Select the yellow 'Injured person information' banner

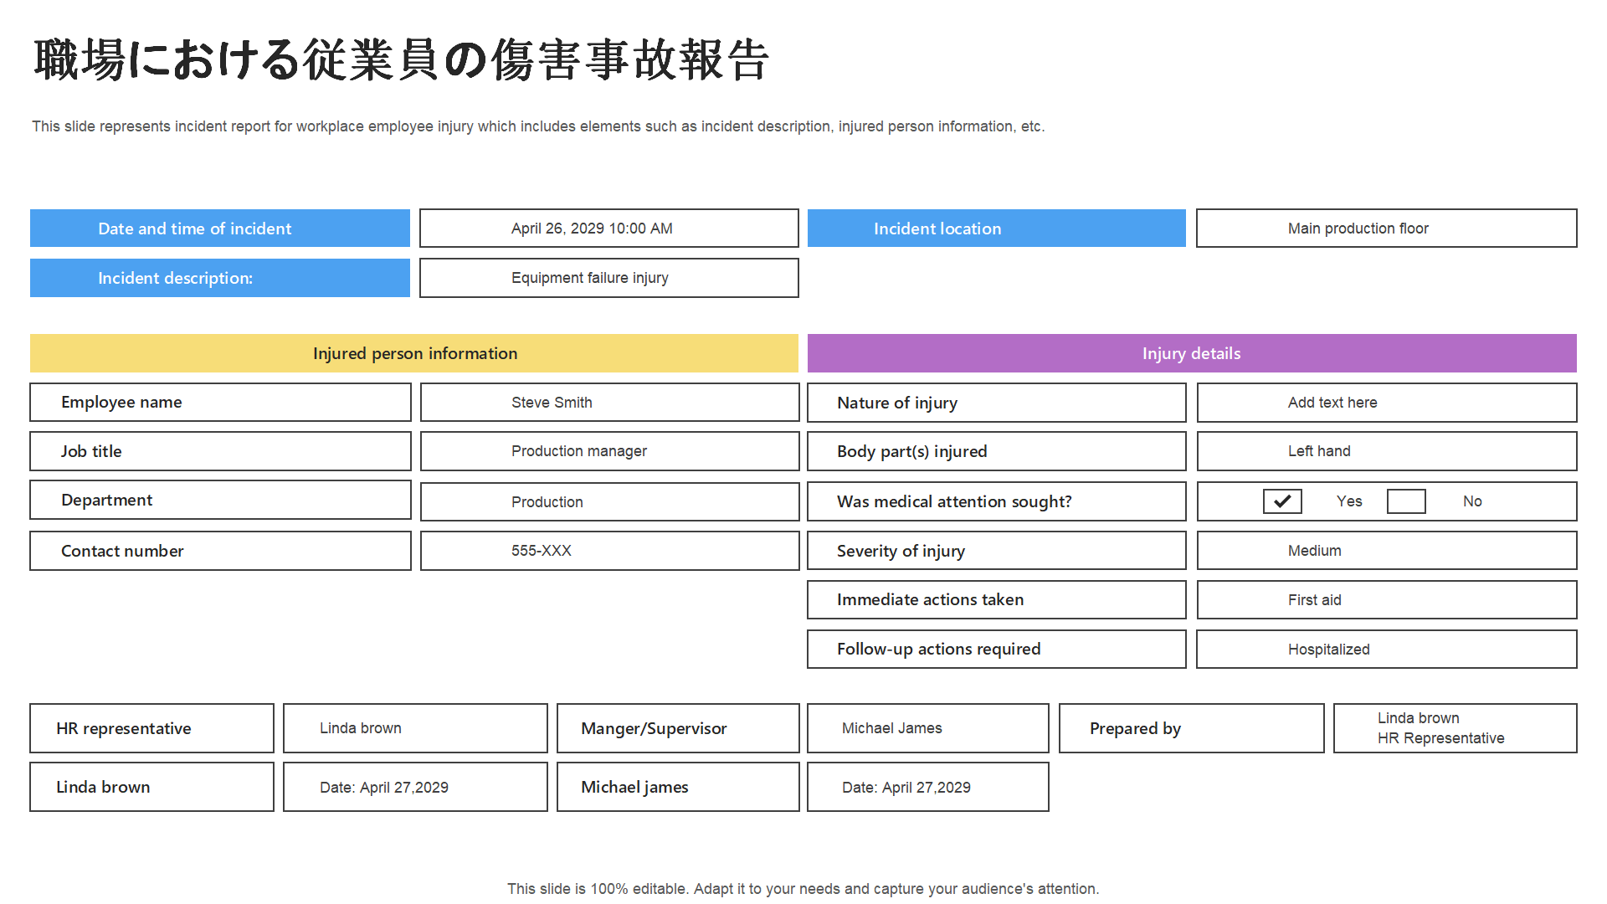tap(414, 353)
